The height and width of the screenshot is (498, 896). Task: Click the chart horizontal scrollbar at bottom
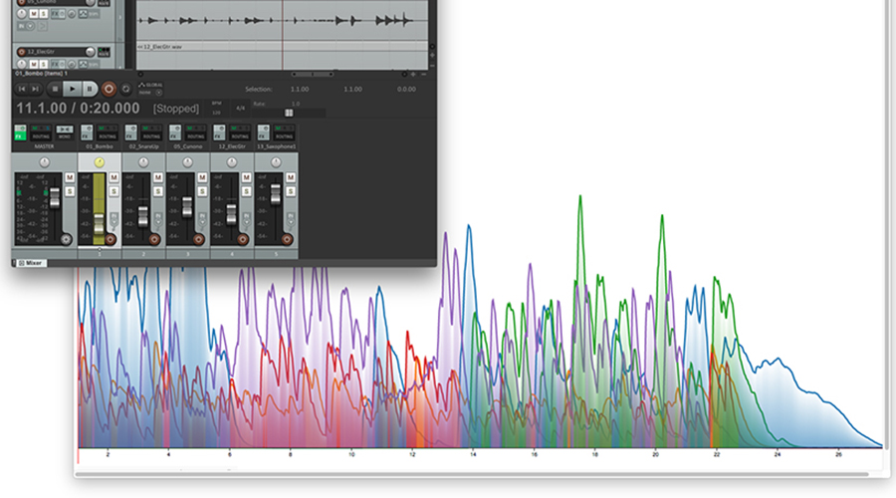472,474
